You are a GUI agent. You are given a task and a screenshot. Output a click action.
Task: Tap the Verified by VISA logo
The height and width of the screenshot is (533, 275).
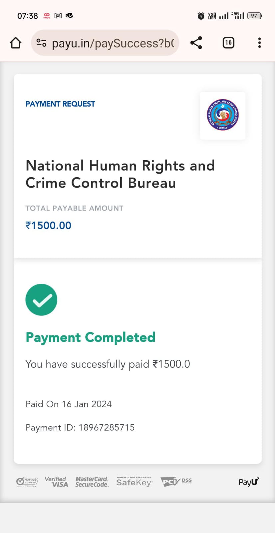click(56, 482)
